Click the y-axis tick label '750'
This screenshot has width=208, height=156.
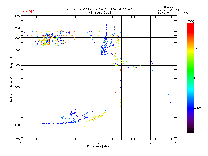point(17,16)
